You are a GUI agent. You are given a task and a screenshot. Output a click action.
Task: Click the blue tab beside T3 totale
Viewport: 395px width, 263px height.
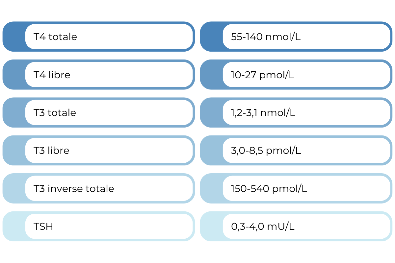(14, 112)
